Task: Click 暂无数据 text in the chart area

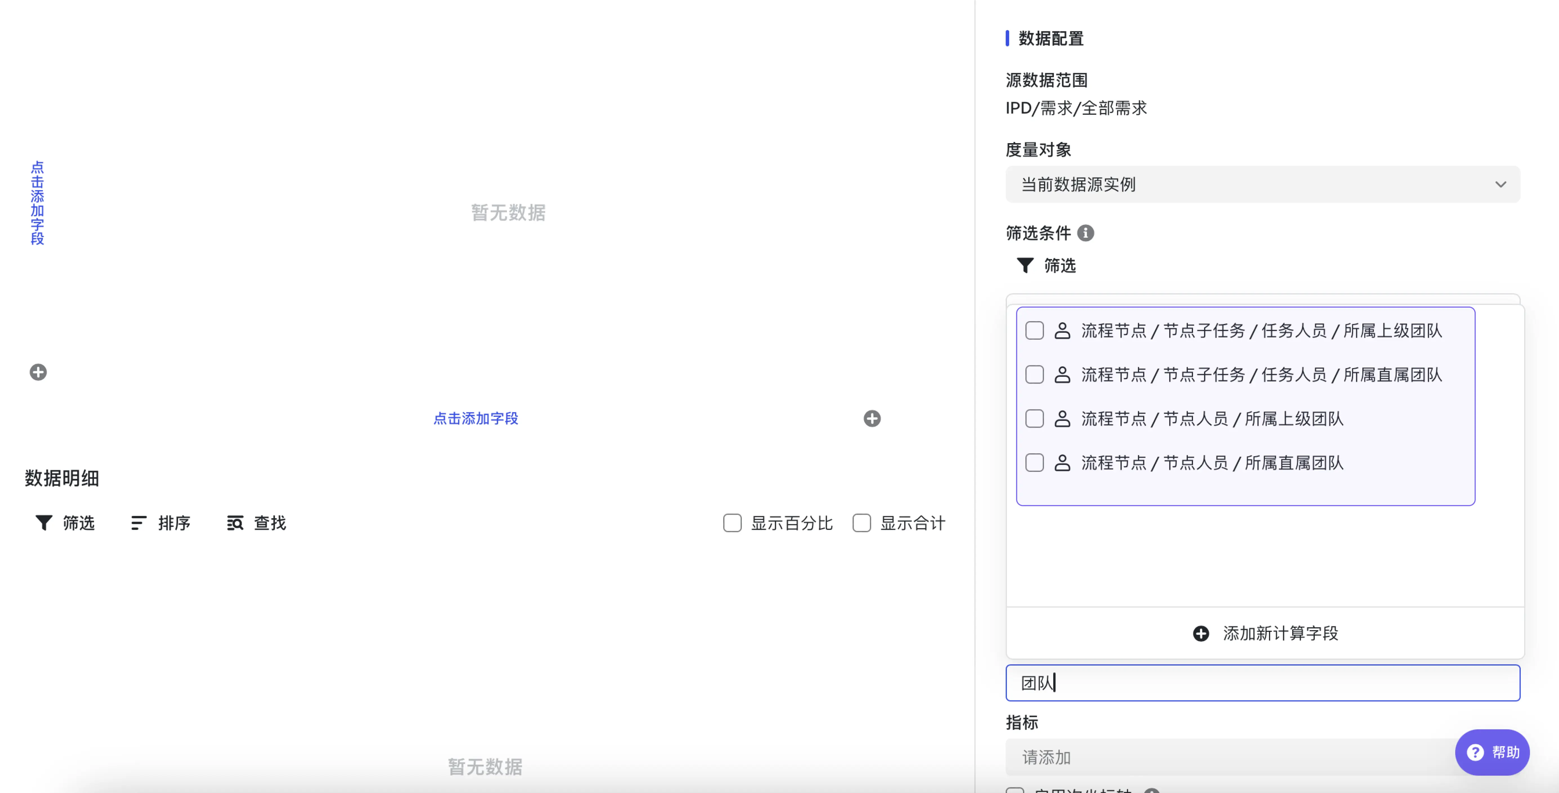Action: click(508, 212)
